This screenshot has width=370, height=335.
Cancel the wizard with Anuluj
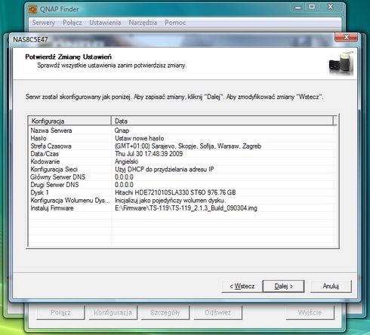pos(331,286)
